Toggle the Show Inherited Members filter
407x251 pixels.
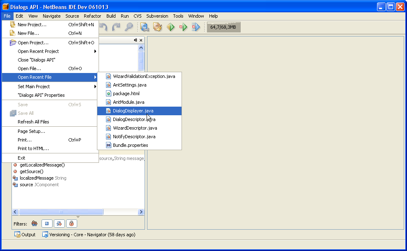coord(34,224)
